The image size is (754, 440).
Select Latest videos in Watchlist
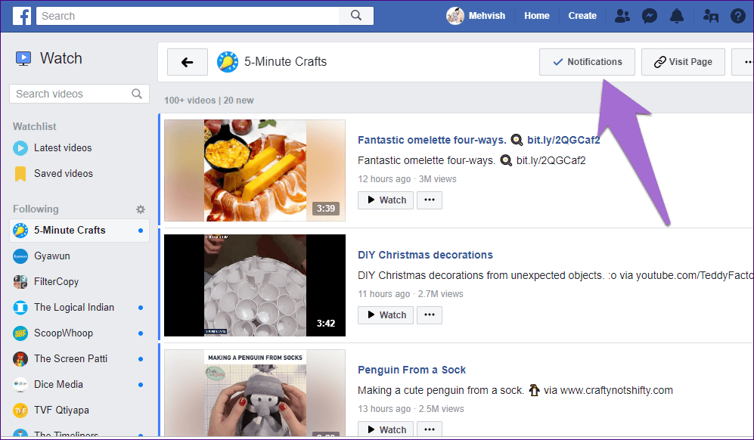click(x=63, y=148)
